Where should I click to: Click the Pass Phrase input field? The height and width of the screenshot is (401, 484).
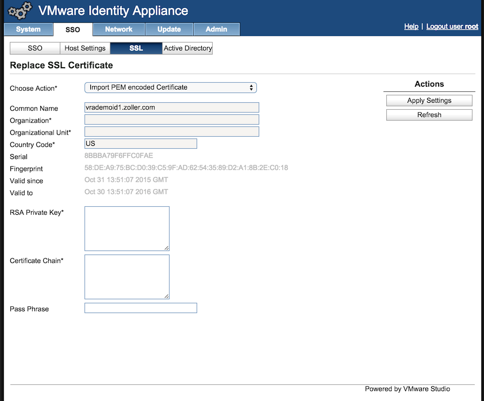[140, 309]
